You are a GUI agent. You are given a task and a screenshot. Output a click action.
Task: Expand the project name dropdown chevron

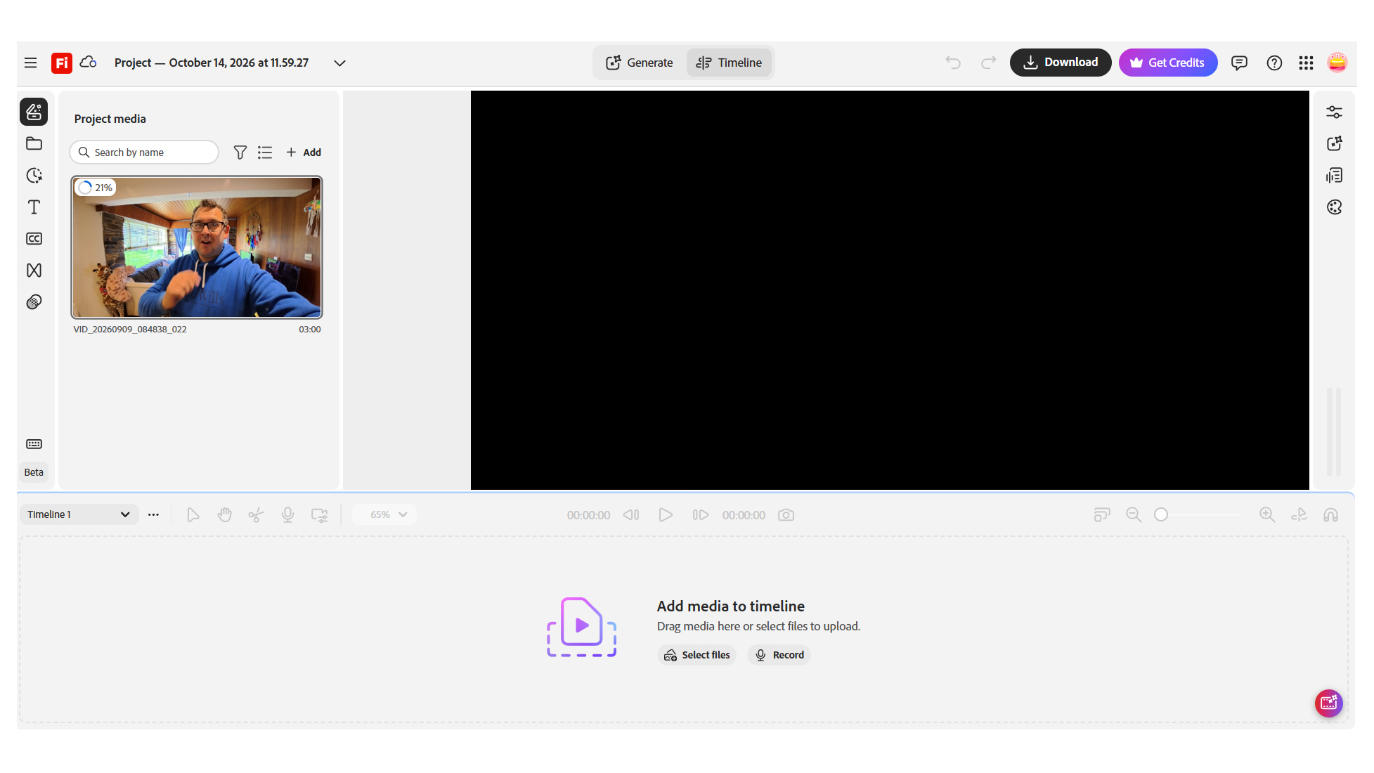tap(339, 63)
